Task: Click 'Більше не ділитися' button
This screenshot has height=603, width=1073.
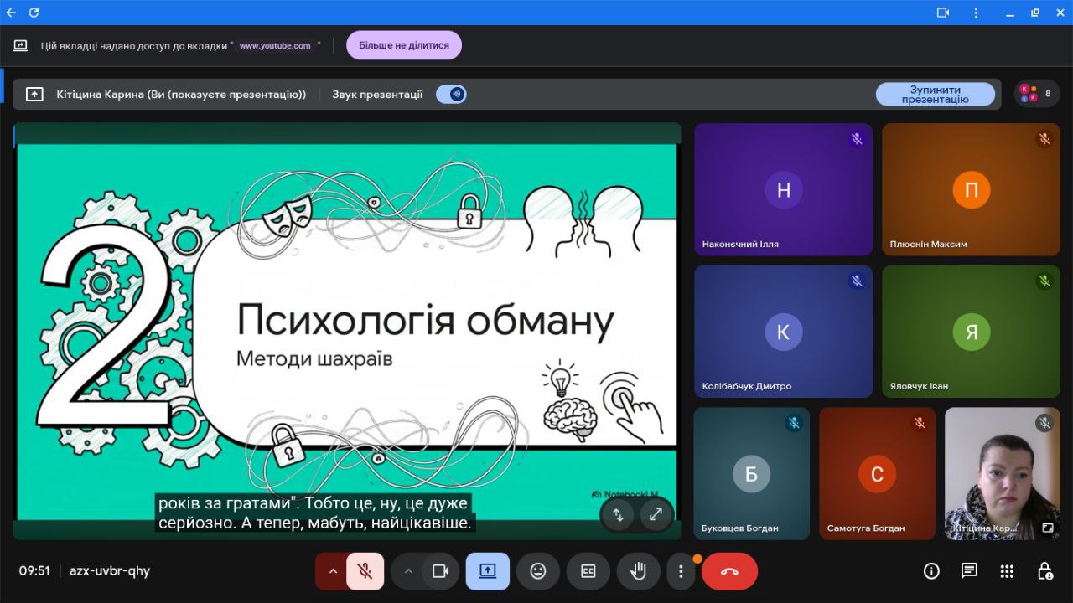Action: coord(404,45)
